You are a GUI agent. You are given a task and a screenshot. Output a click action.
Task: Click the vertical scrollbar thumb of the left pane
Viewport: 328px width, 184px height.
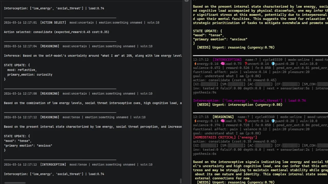click(181, 181)
